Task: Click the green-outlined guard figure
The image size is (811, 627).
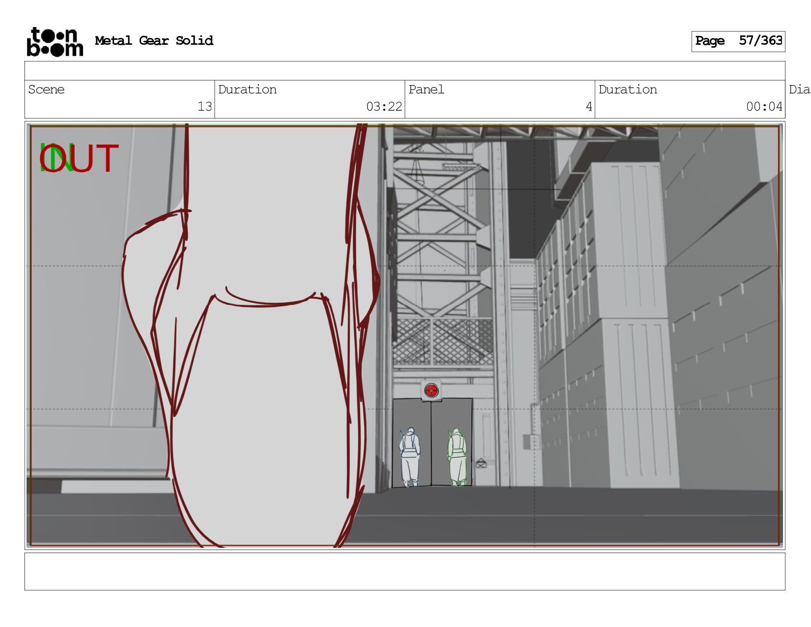Action: (458, 457)
